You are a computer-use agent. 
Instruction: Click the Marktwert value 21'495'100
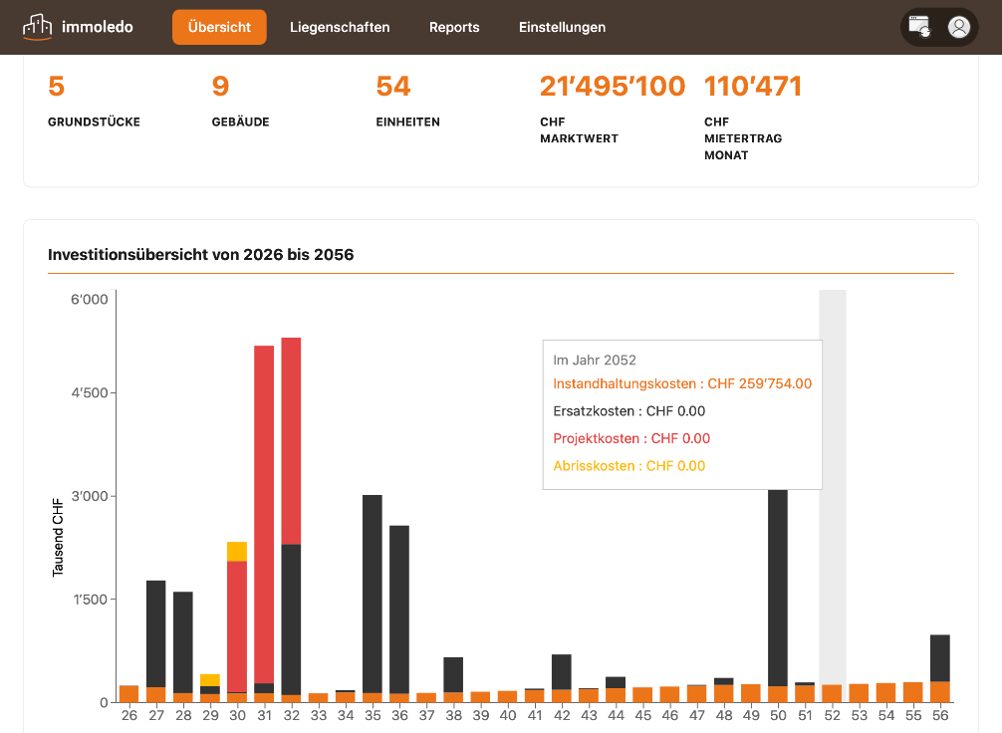(x=612, y=87)
